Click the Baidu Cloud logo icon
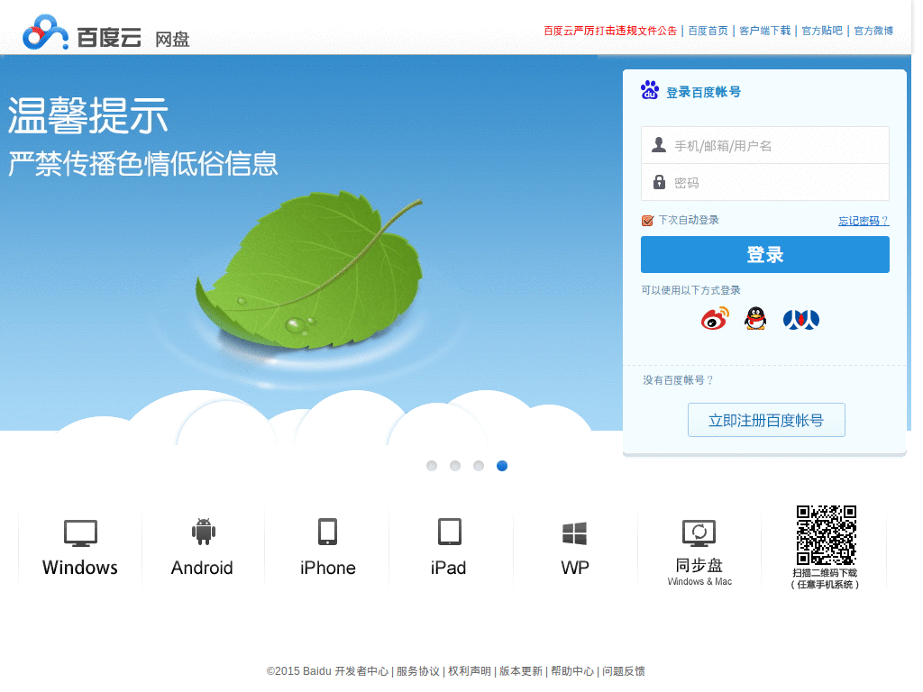Image resolution: width=923 pixels, height=692 pixels. [x=45, y=32]
